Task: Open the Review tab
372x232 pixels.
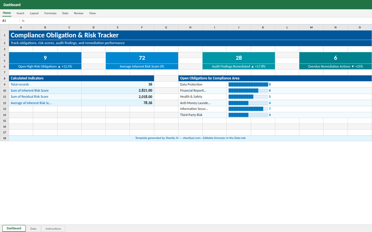Action: point(78,13)
